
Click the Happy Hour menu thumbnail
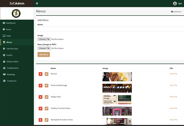117,100
